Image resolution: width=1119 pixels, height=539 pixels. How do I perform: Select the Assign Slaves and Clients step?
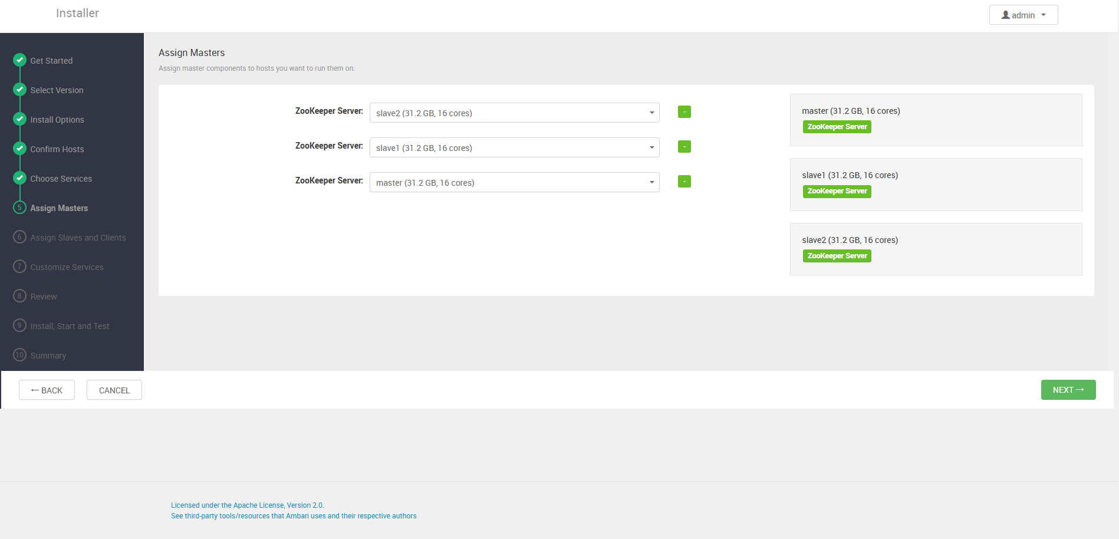point(77,237)
